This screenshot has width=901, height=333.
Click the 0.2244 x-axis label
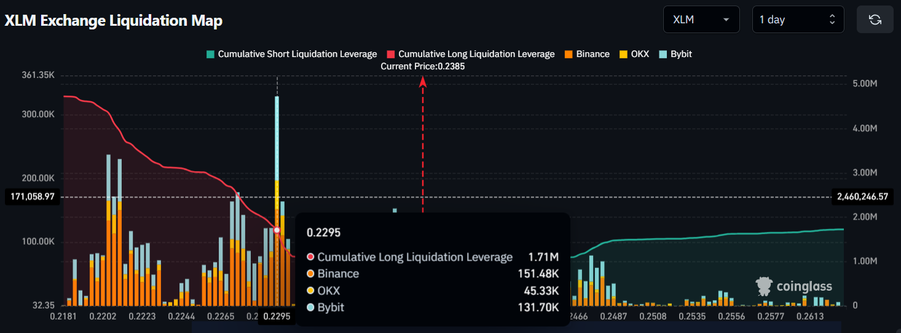tap(181, 316)
